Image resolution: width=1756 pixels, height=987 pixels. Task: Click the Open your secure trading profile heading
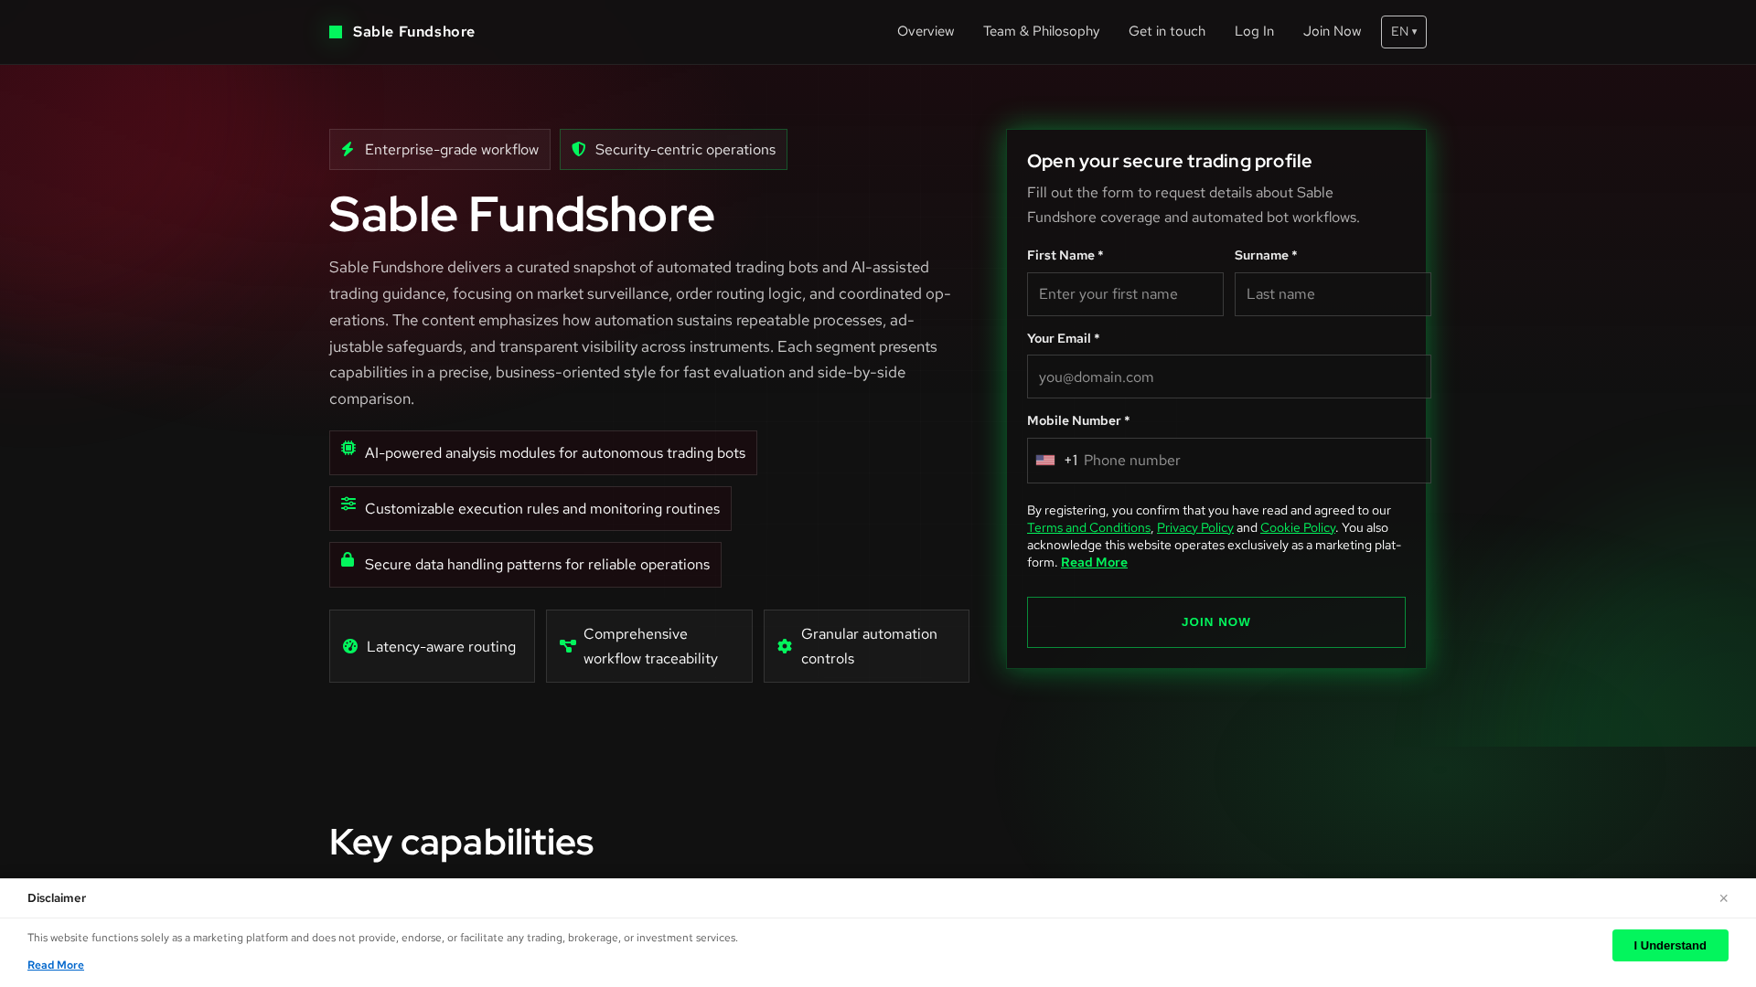pyautogui.click(x=1169, y=161)
